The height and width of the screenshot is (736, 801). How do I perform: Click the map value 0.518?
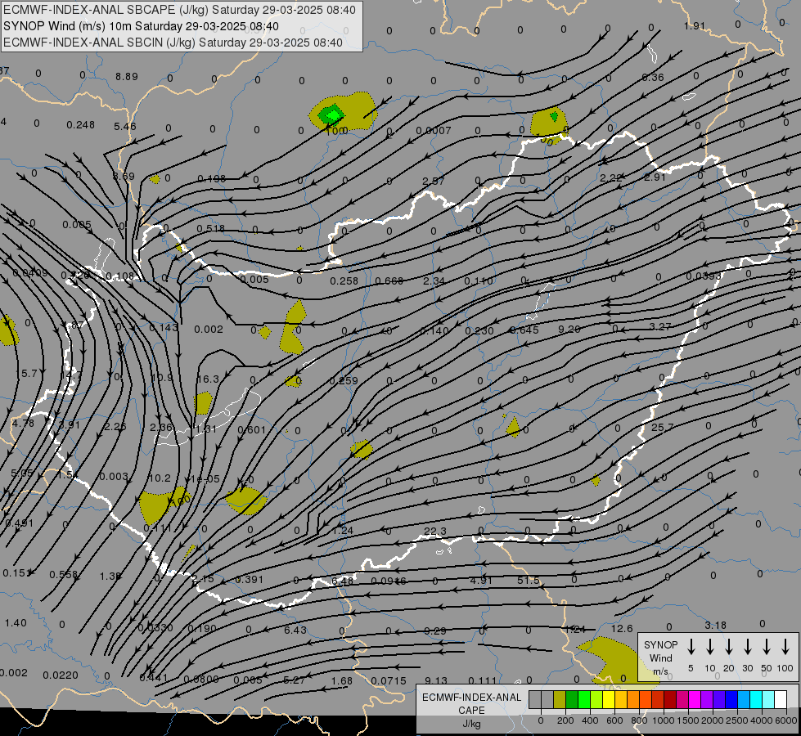click(x=210, y=228)
